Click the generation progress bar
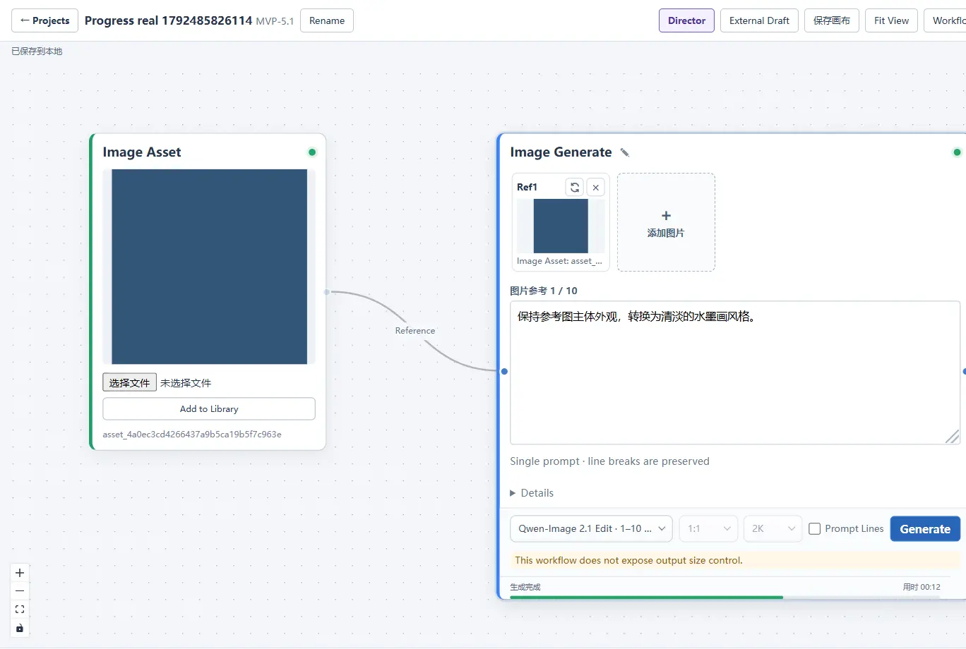 [x=724, y=598]
